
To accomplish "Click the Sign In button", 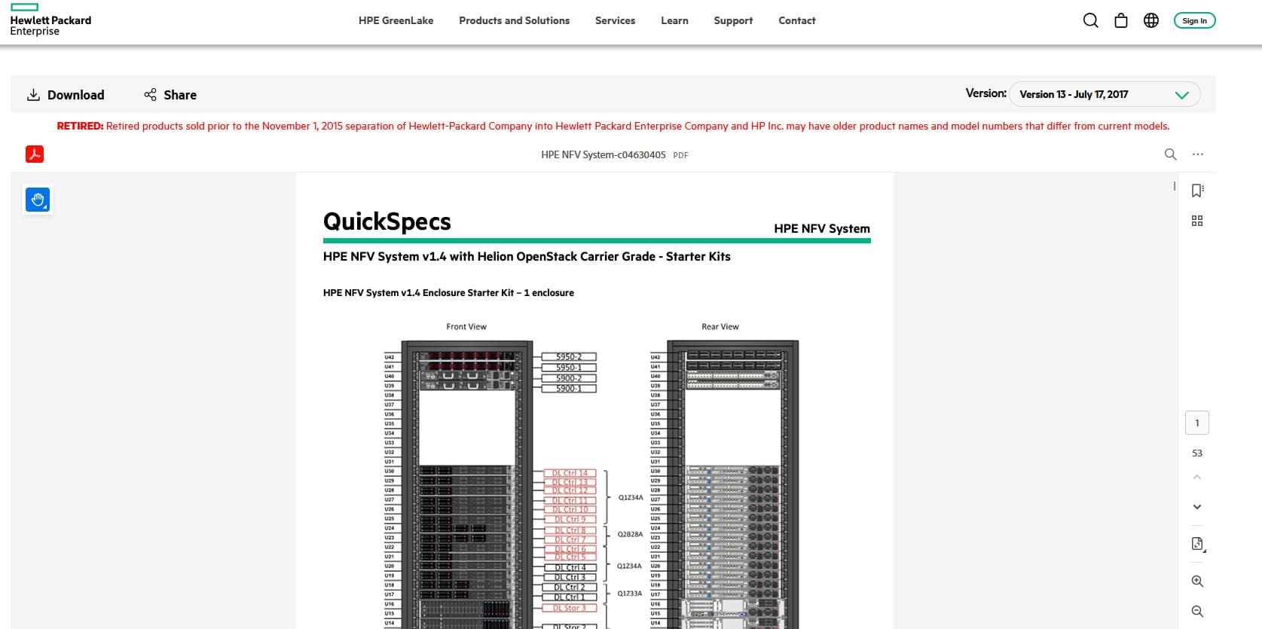I will point(1194,20).
